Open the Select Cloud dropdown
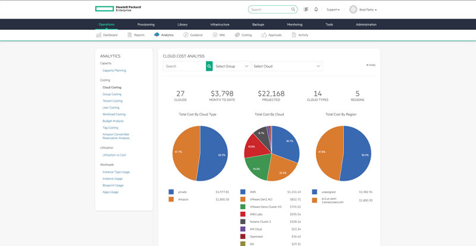 287,66
